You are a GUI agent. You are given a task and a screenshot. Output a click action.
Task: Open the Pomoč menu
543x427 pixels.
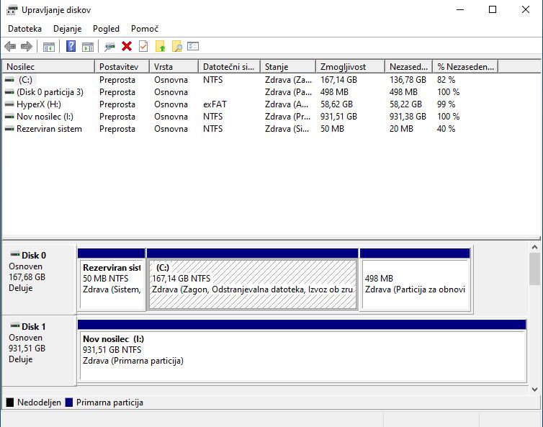coord(145,29)
